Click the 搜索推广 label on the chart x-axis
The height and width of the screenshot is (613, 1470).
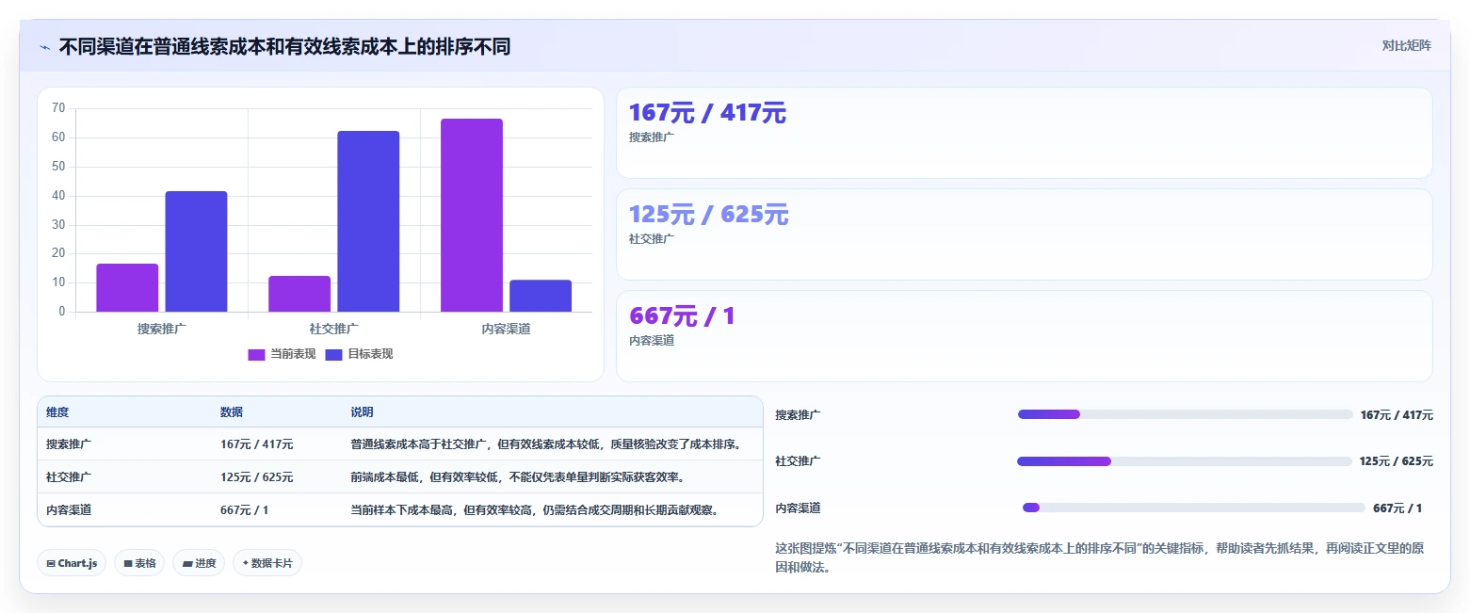(160, 329)
